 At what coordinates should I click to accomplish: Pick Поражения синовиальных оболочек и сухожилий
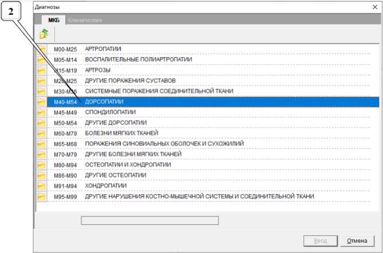pos(164,143)
